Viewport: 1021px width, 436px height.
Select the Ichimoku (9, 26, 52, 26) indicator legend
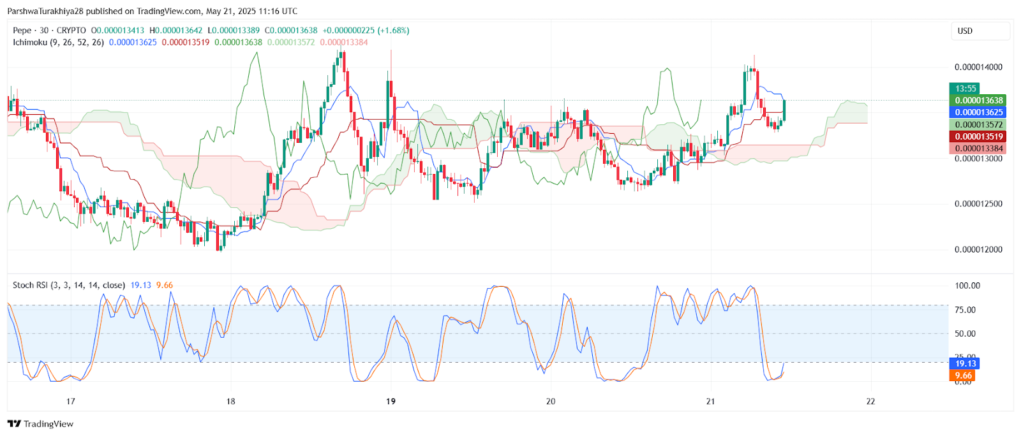click(x=59, y=42)
